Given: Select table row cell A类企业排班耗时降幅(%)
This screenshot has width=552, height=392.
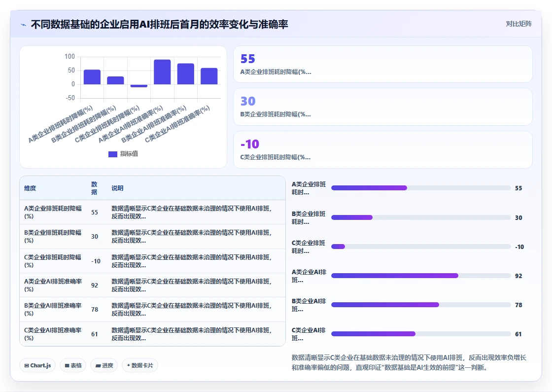Looking at the screenshot, I should coord(53,212).
